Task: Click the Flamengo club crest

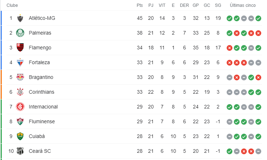Action: 20,48
